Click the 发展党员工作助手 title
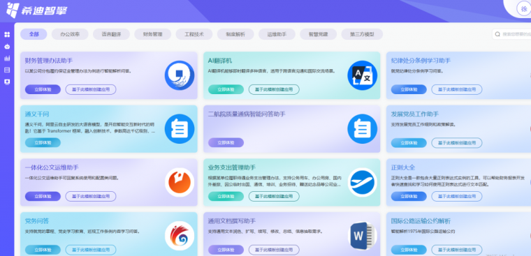Viewport: 531px width, 256px height. tap(415, 114)
